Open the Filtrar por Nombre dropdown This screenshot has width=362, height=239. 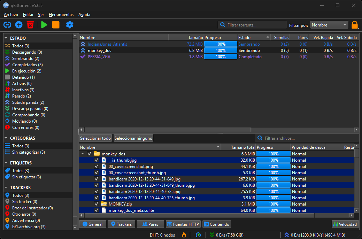[329, 25]
